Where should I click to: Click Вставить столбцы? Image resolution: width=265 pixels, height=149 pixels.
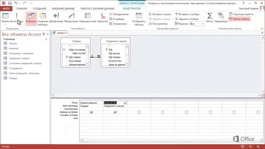tap(187, 14)
